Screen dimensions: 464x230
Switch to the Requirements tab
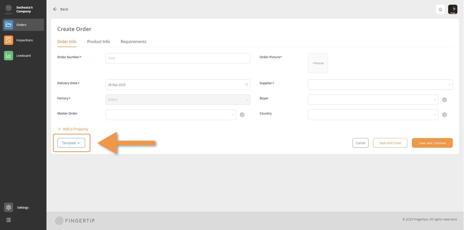pyautogui.click(x=133, y=42)
